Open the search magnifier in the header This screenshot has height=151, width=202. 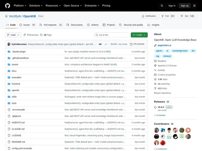click(x=162, y=6)
